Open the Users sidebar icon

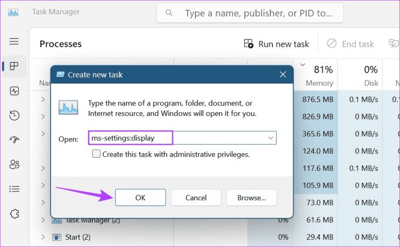14,164
